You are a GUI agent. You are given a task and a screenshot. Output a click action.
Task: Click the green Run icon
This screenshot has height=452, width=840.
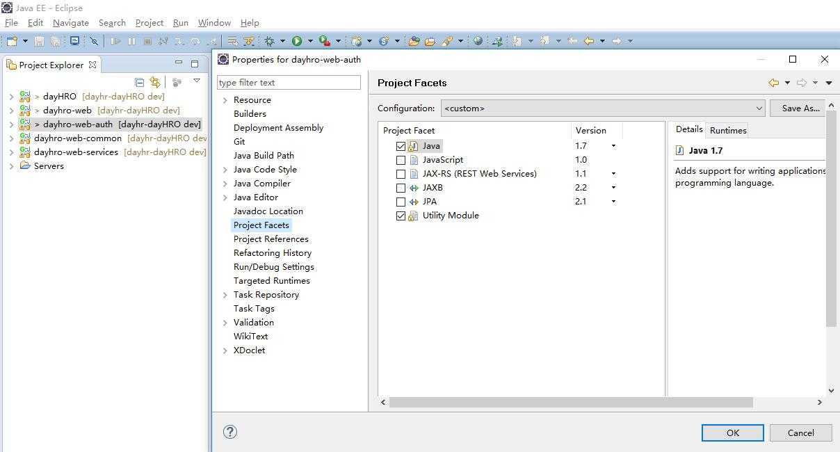tap(297, 41)
